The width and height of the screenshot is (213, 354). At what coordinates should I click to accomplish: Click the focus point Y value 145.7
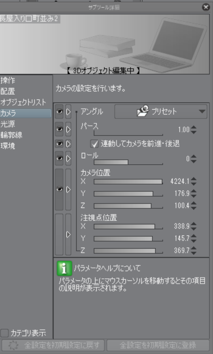tap(182, 238)
